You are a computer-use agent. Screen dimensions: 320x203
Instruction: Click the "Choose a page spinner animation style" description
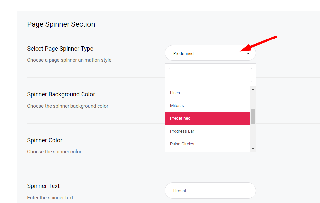69,60
